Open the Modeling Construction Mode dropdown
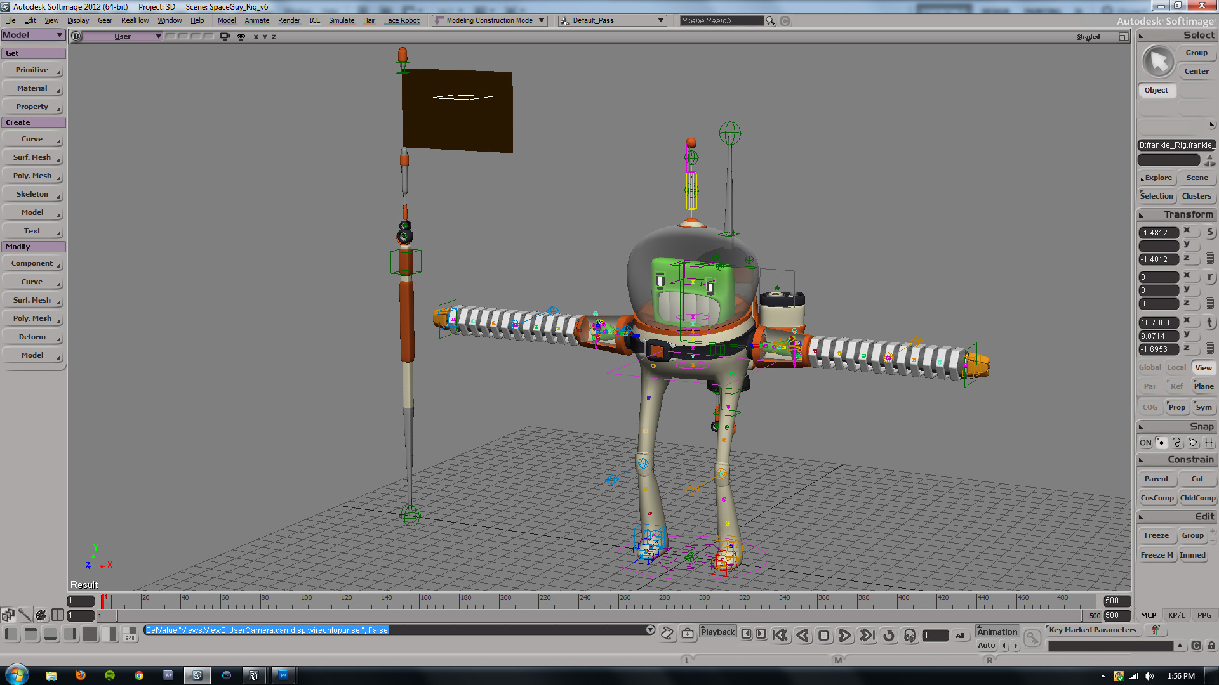This screenshot has width=1219, height=685. point(489,20)
